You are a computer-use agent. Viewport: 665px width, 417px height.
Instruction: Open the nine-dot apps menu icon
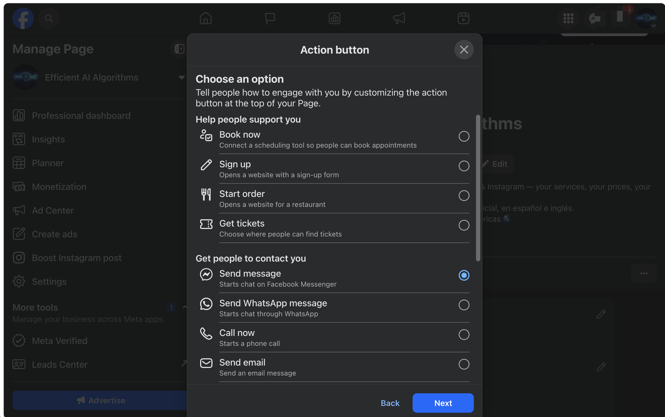pyautogui.click(x=568, y=19)
